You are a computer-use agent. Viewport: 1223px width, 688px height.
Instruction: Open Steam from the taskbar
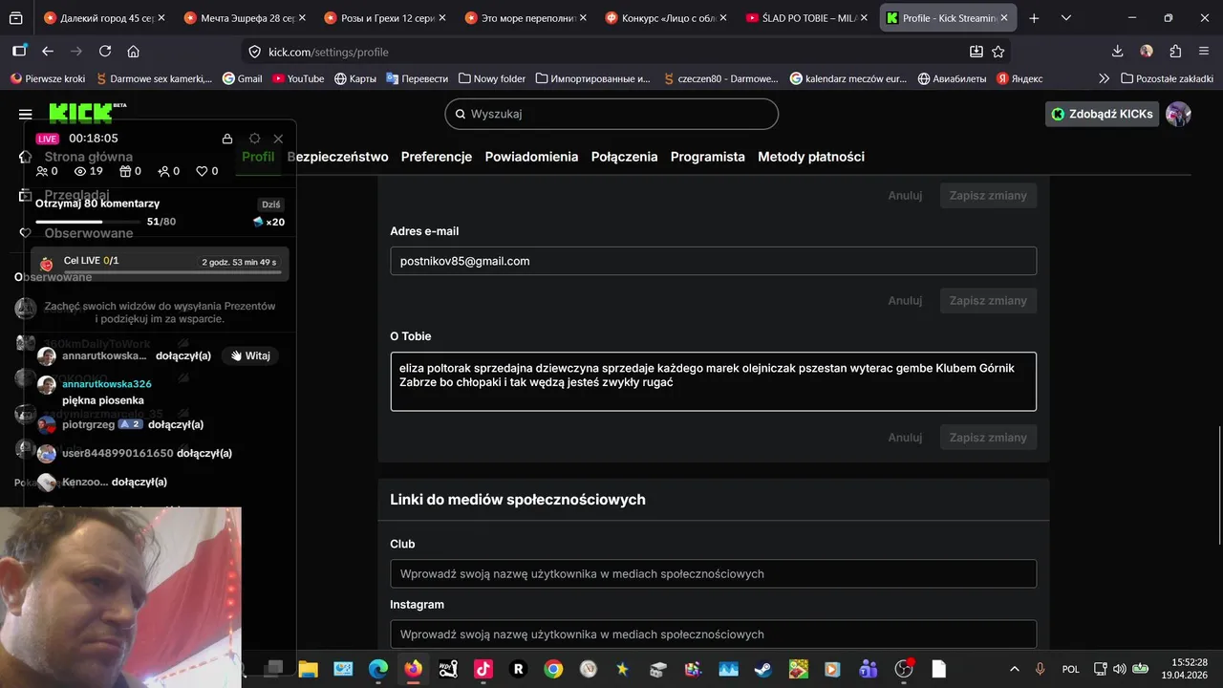pos(763,669)
